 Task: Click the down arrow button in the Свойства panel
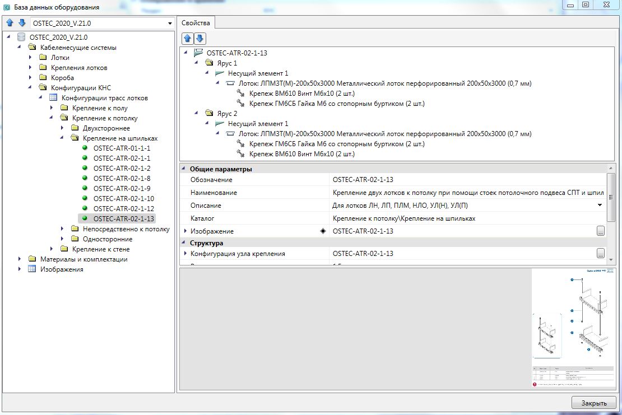[200, 39]
